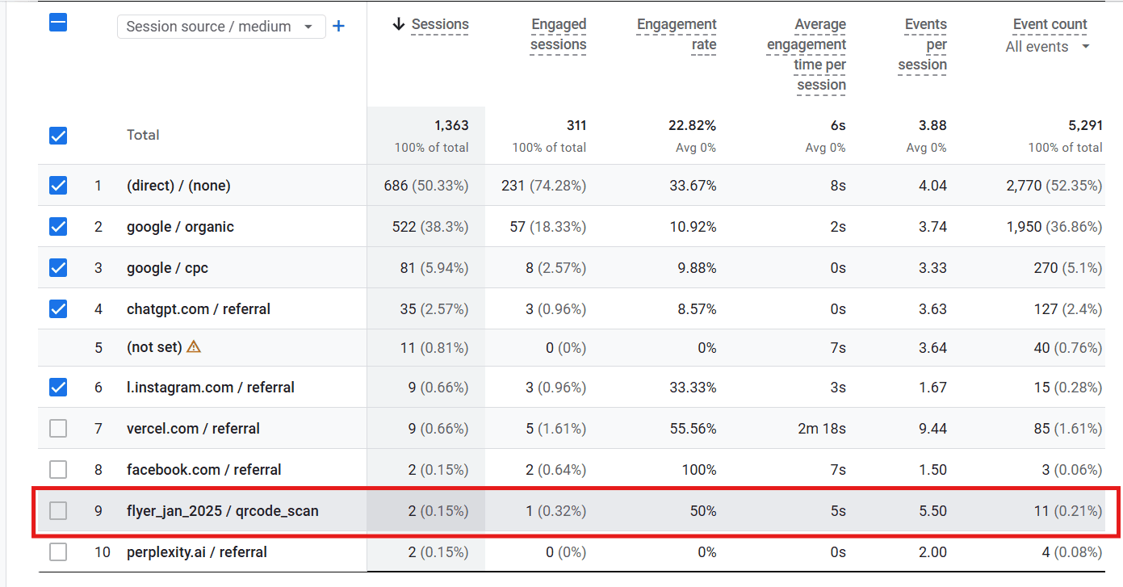Click the chatgpt.com / referral source text

pos(199,309)
